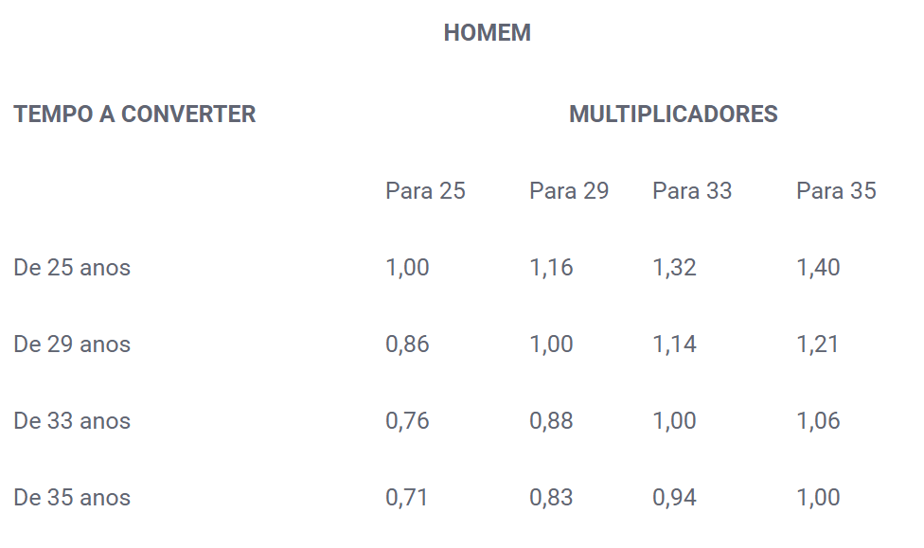Click the MULTIPLICADORES header
Screen dimensions: 924x548
pyautogui.click(x=673, y=115)
